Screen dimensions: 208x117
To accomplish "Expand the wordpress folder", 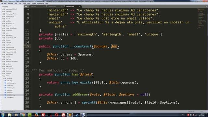I will (2, 31).
